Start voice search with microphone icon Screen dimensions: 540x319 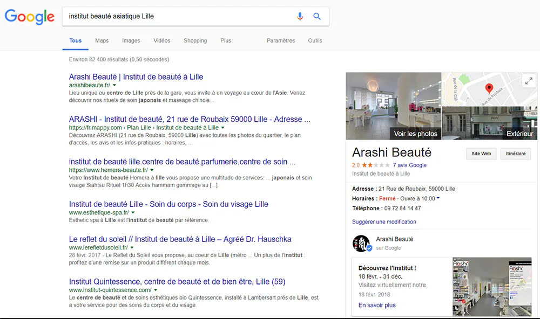click(x=300, y=17)
